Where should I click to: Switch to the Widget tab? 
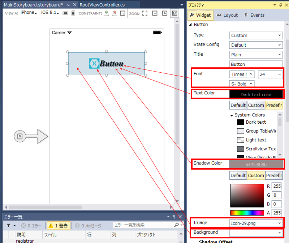(x=200, y=15)
